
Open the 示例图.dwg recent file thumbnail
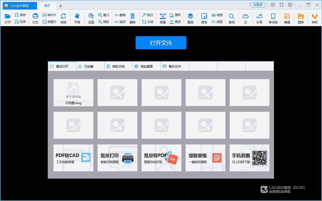tap(73, 90)
